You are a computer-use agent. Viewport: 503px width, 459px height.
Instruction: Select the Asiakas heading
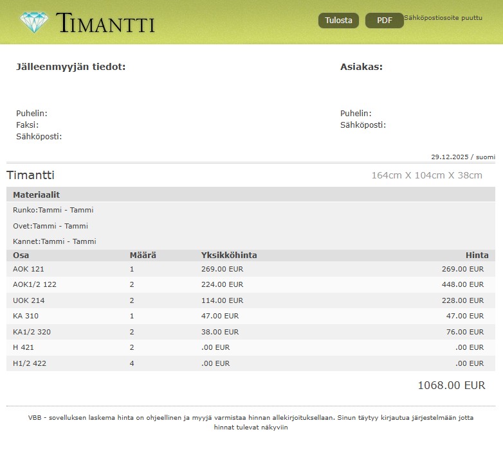tap(361, 67)
